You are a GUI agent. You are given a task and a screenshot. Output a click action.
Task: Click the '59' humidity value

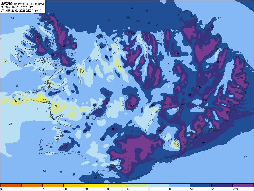tap(56, 106)
